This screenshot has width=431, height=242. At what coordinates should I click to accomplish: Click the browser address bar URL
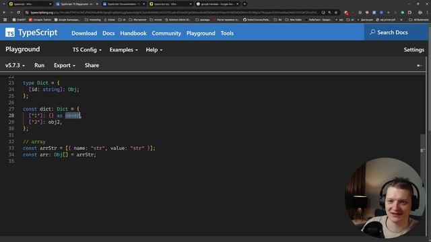174,13
